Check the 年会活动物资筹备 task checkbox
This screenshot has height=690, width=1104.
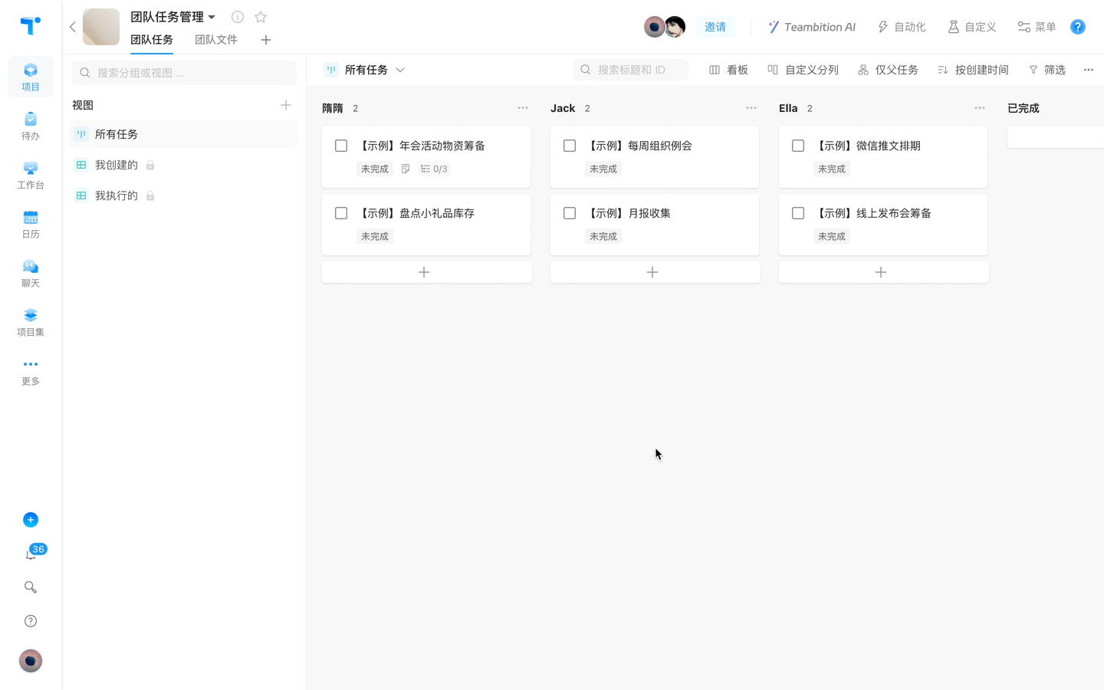(341, 145)
